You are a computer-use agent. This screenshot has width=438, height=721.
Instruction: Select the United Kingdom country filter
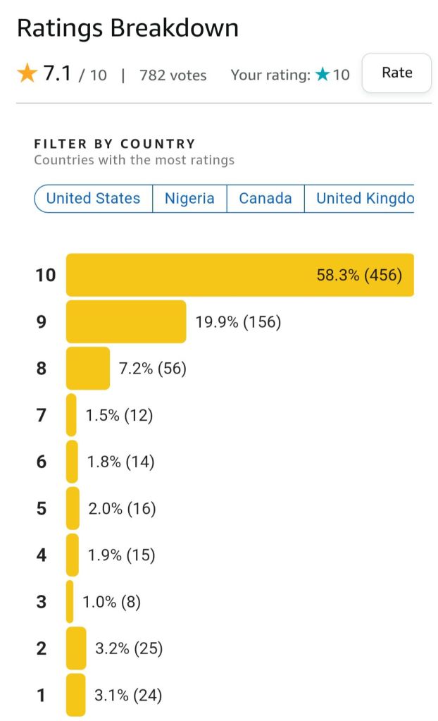(x=364, y=199)
